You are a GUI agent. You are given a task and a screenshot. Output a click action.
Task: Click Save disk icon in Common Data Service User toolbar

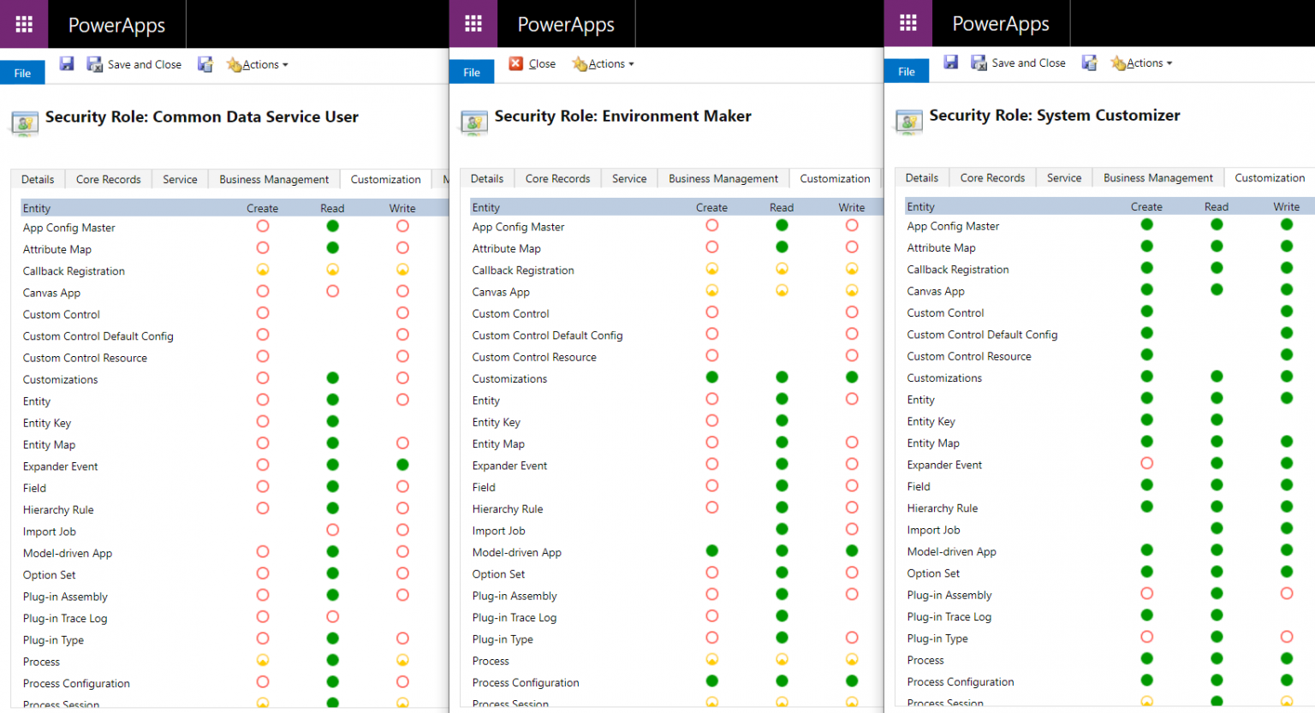[x=67, y=63]
